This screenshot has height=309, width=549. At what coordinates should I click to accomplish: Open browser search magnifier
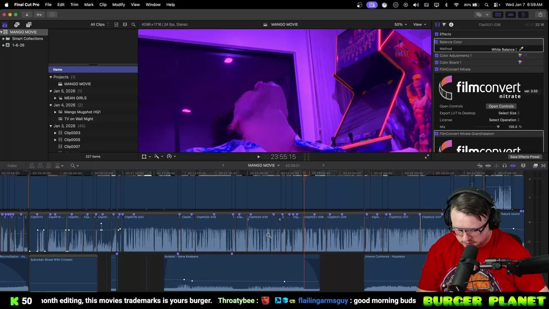click(x=133, y=24)
